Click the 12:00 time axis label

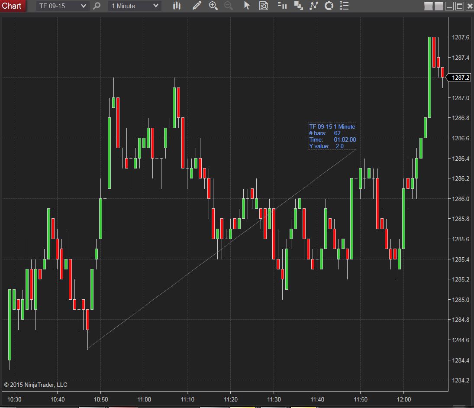pyautogui.click(x=404, y=399)
